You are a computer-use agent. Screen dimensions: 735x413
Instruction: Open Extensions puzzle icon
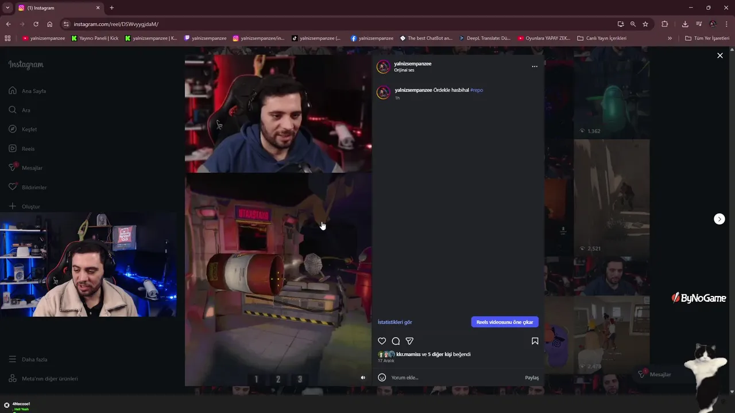click(665, 24)
